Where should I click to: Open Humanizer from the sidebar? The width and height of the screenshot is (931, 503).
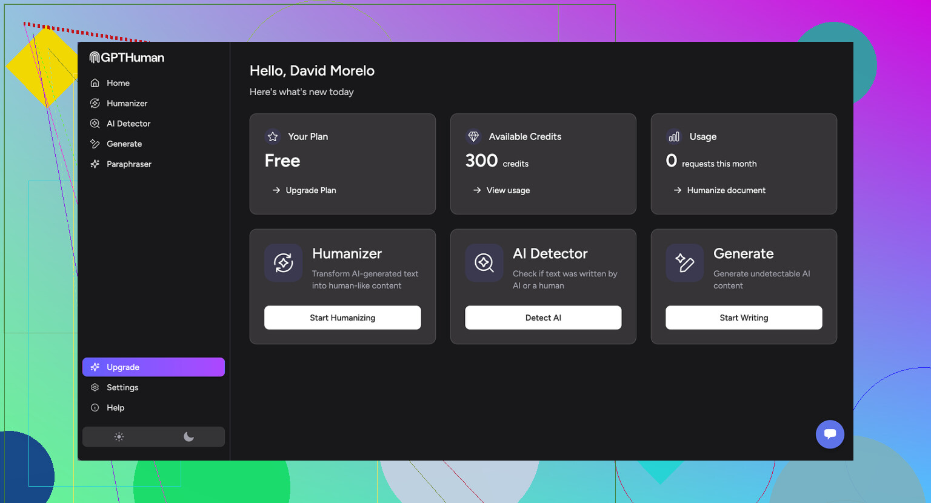[127, 104]
